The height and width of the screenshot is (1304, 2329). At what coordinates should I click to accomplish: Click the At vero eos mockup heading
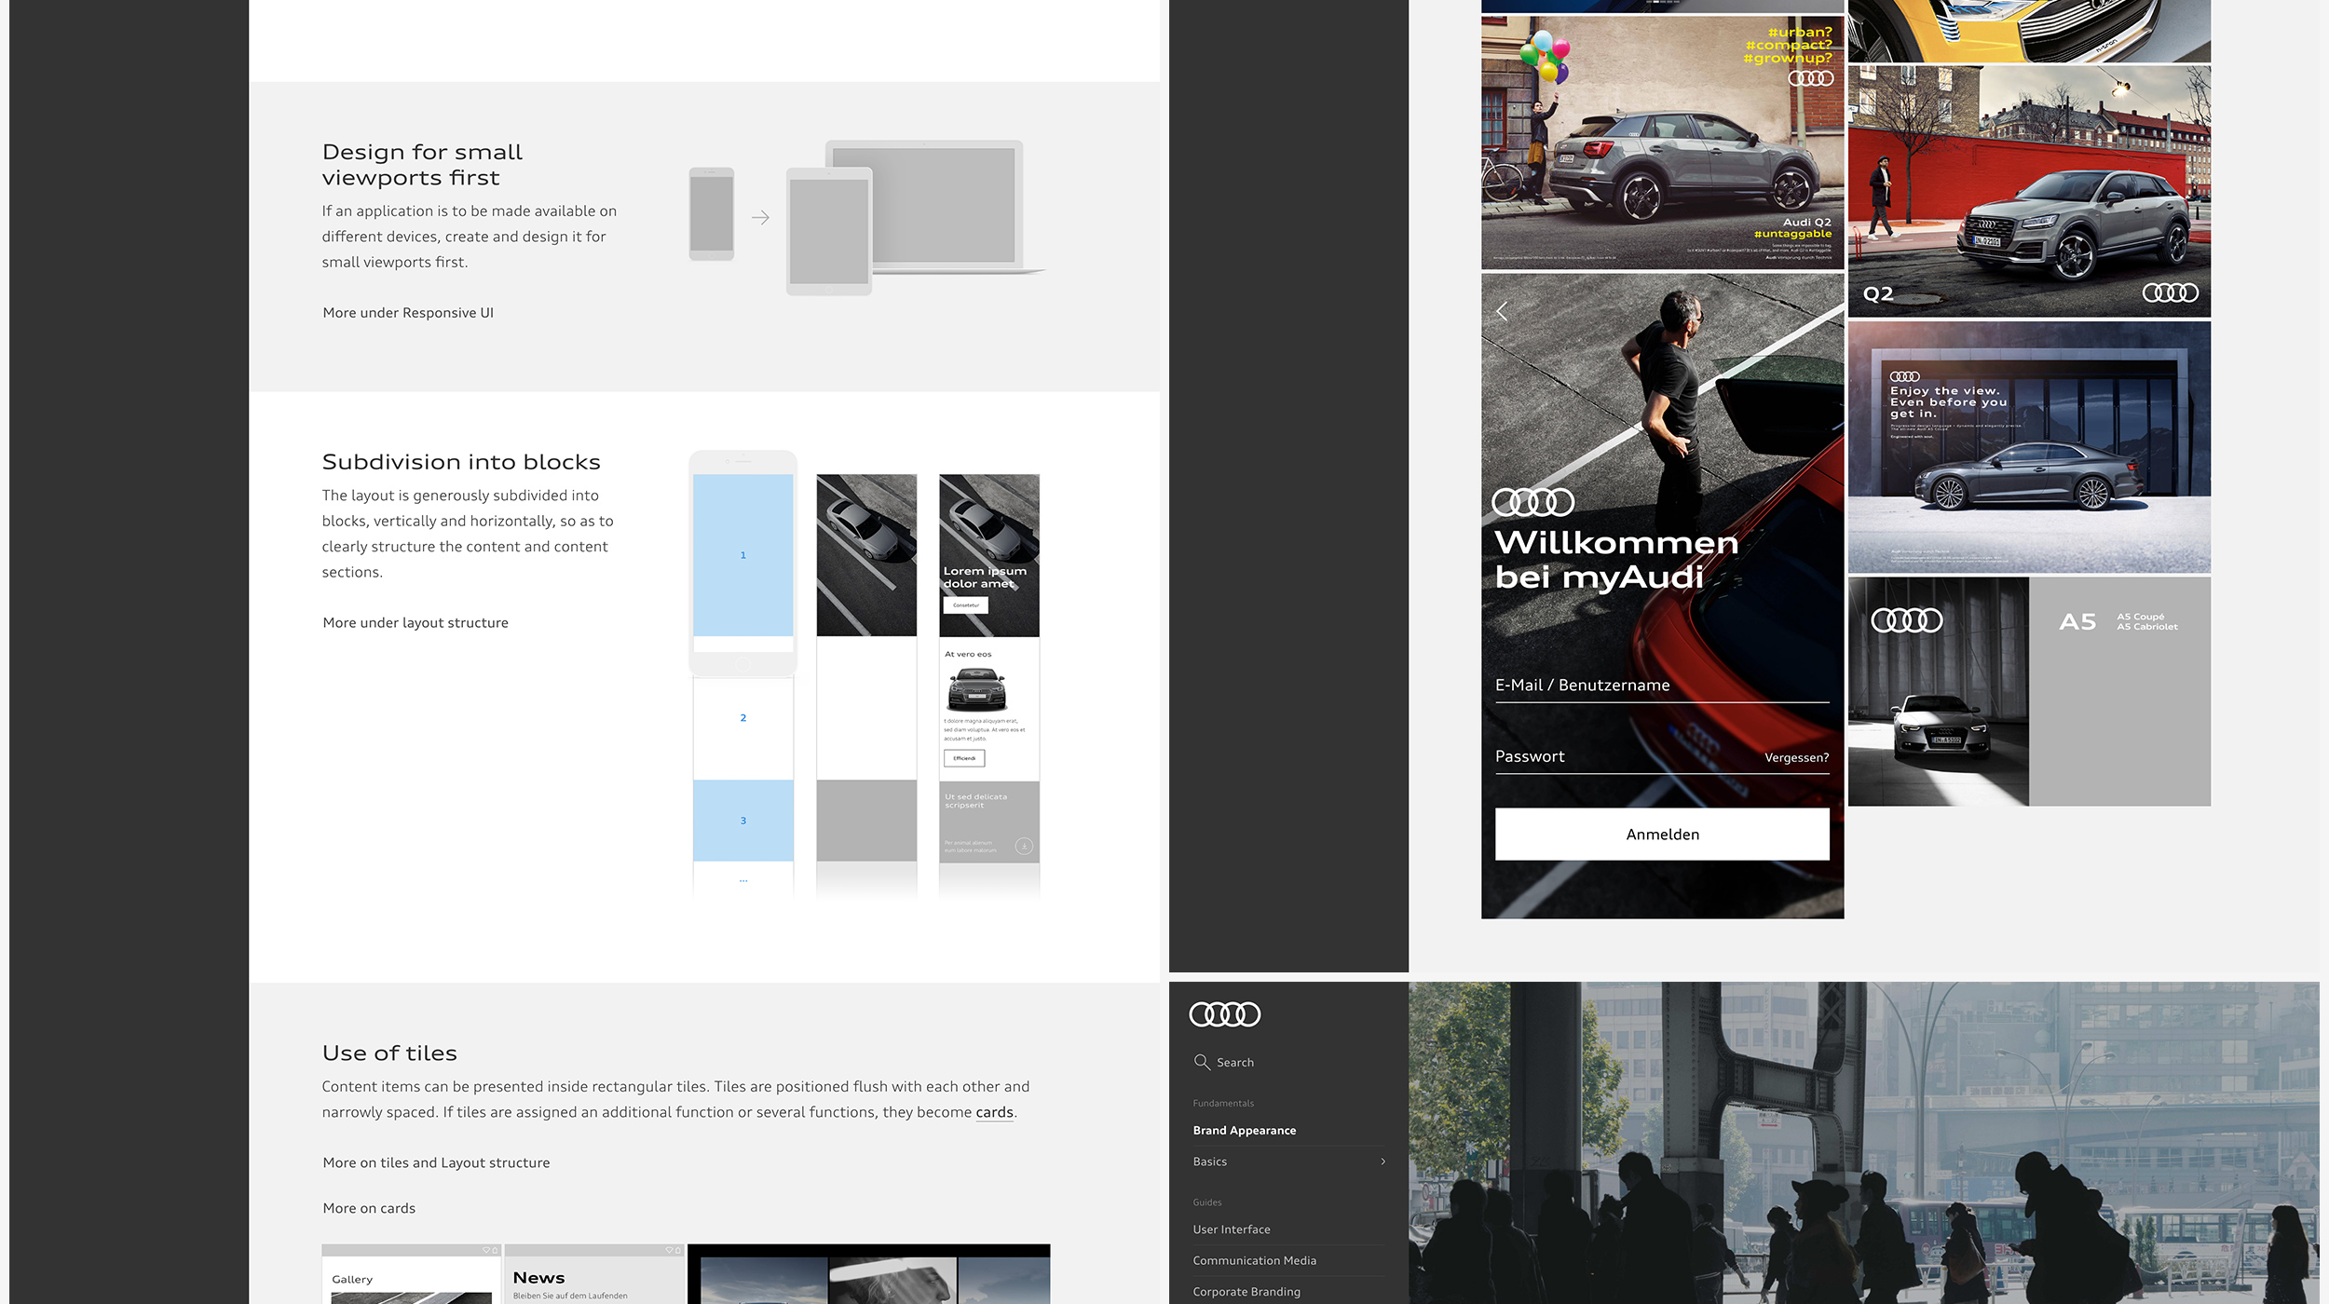coord(968,655)
